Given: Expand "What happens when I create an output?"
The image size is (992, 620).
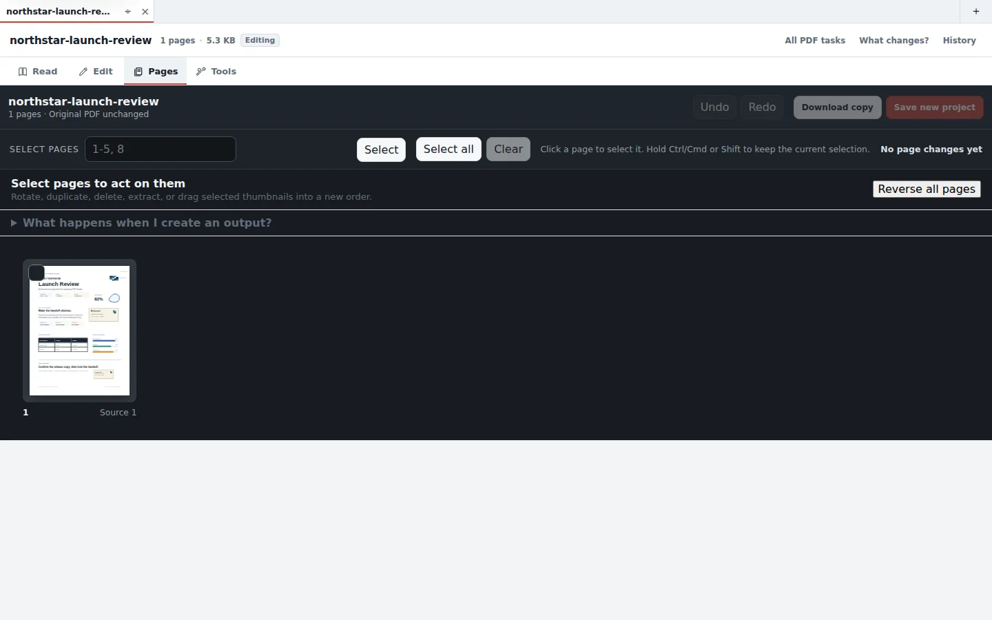Looking at the screenshot, I should [x=141, y=223].
